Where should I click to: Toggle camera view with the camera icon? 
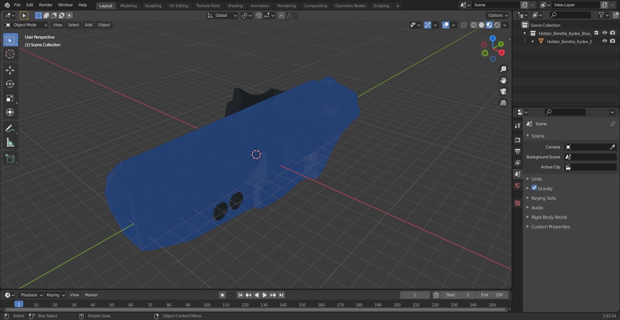point(503,92)
